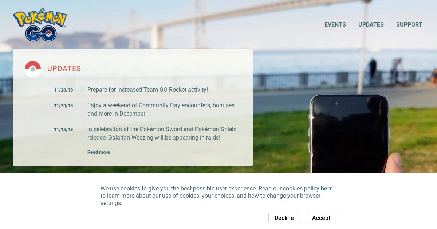
Task: Click the second 11/20/19 date label
Action: coord(63,105)
